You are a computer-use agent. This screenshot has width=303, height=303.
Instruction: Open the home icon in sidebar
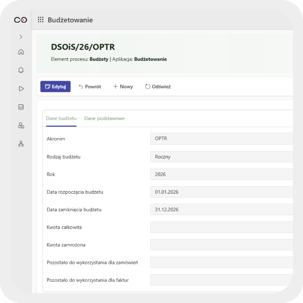click(21, 52)
